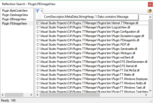The height and width of the screenshot is (103, 153).
Task: Click the plugin list scroll left arrow
Action: [3, 95]
